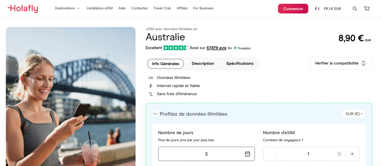The width and height of the screenshot is (382, 166).
Task: Click Internet rapide et fiable text
Action: pos(178,86)
